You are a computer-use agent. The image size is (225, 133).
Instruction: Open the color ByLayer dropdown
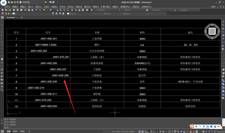coord(78,13)
